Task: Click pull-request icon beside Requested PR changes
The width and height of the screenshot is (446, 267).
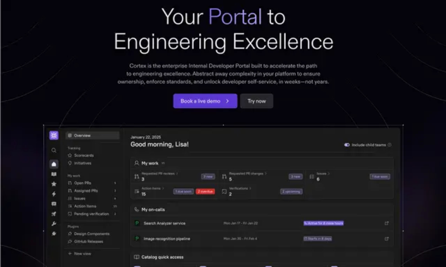Action: [224, 176]
